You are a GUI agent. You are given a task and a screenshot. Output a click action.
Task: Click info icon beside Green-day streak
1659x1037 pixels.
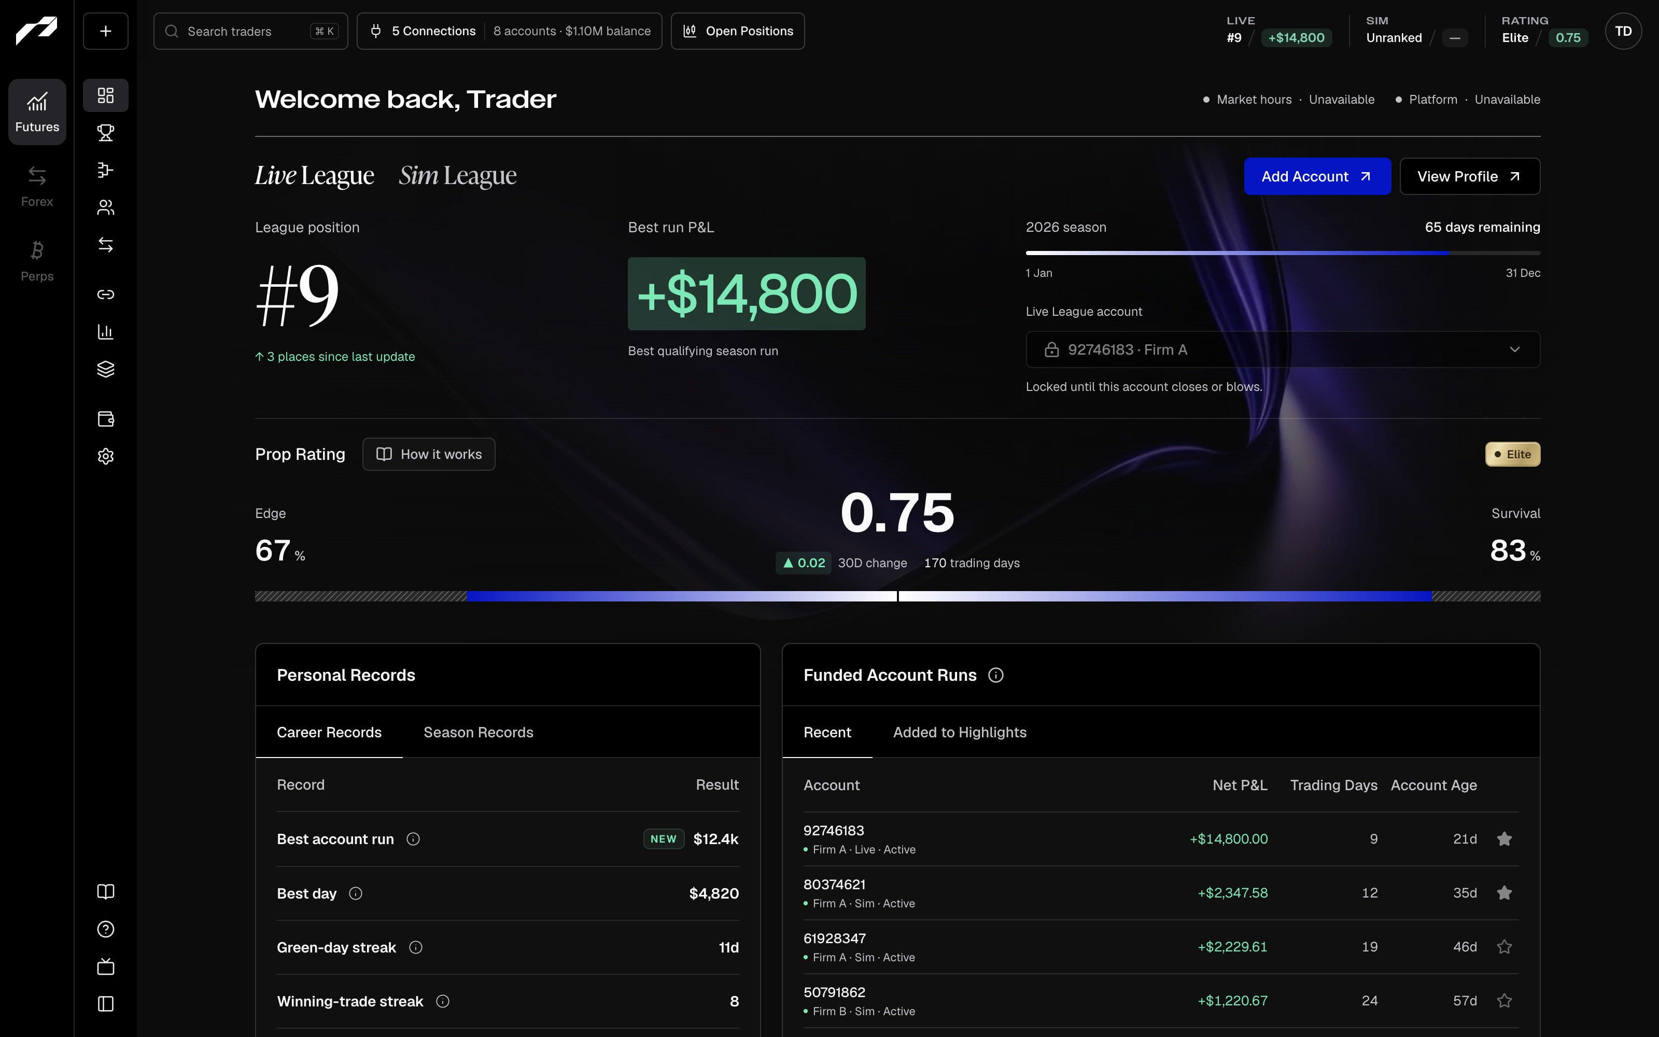(x=415, y=948)
